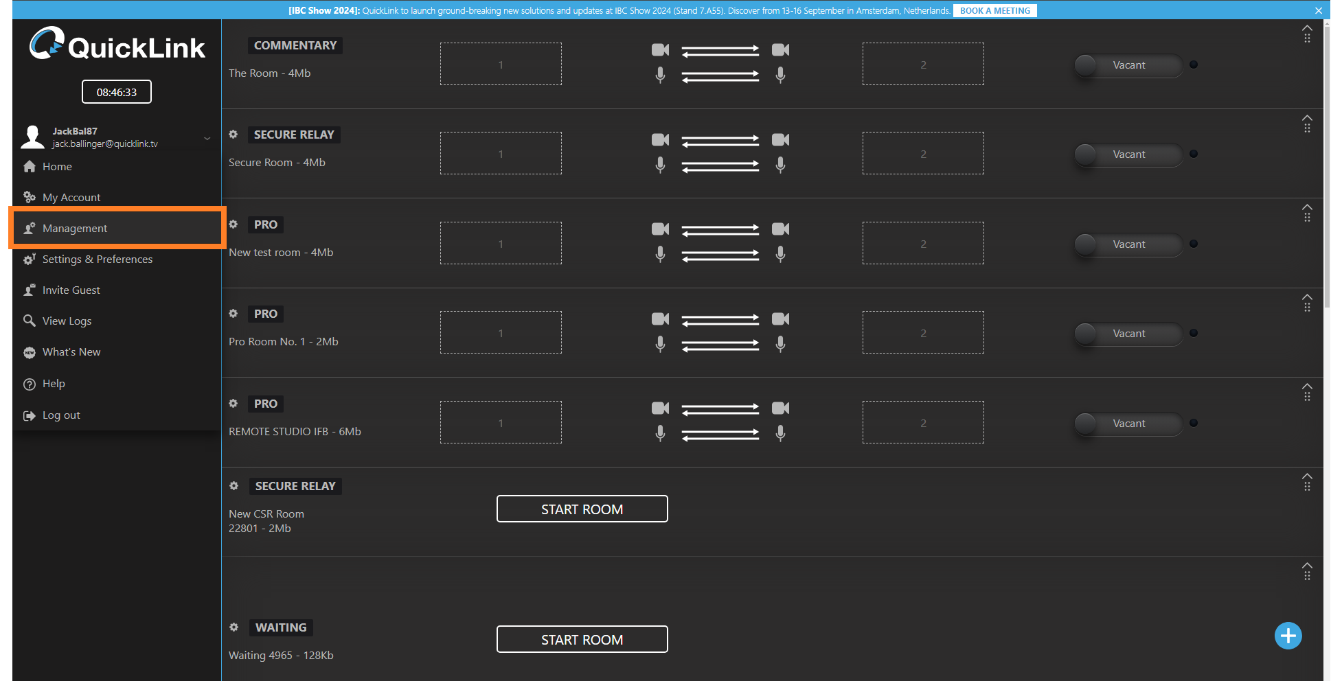Toggle Vacant switch for REMOTE STUDIO IFB

pos(1127,424)
